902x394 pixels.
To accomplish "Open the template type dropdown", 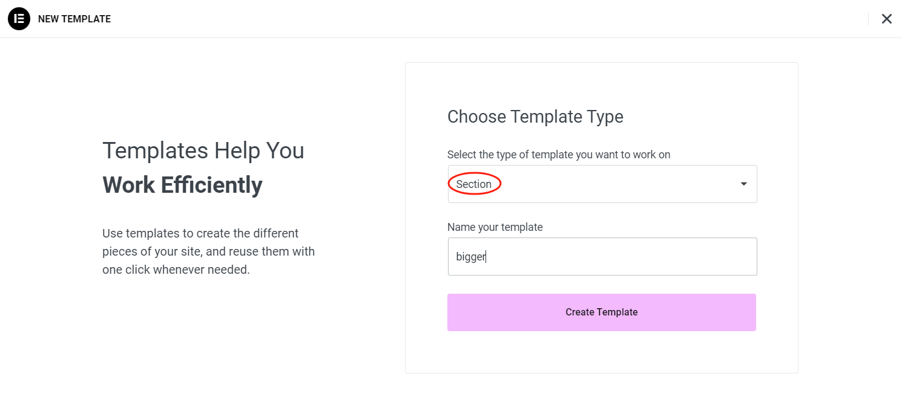I will tap(602, 184).
